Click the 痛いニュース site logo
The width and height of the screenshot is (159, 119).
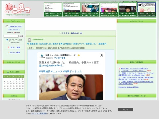[18, 9]
